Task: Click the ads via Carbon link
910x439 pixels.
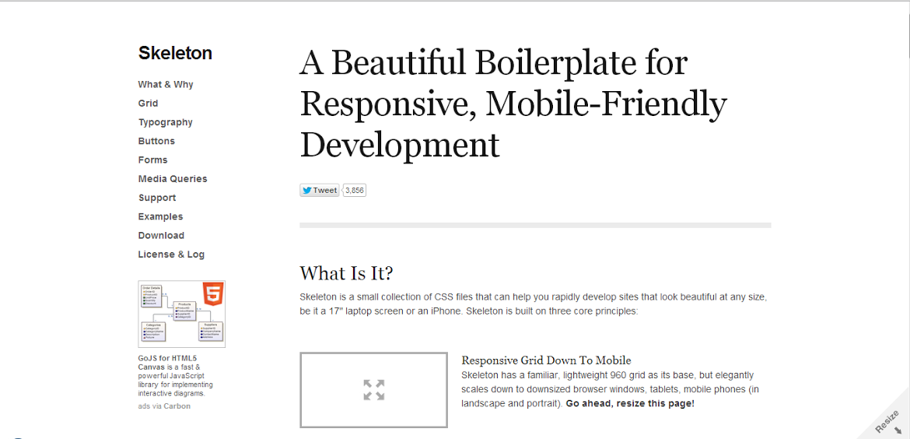Action: (164, 406)
